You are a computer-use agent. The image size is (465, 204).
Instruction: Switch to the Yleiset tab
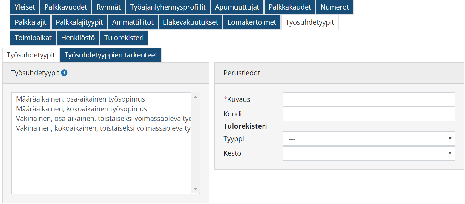coord(25,7)
